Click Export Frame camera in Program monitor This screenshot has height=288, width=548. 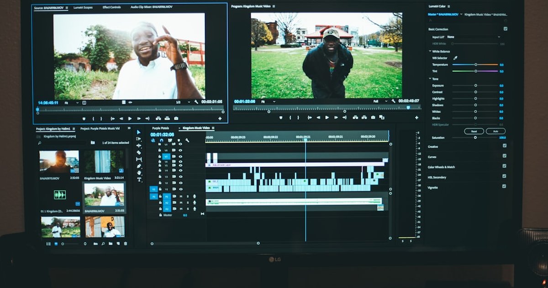click(373, 117)
